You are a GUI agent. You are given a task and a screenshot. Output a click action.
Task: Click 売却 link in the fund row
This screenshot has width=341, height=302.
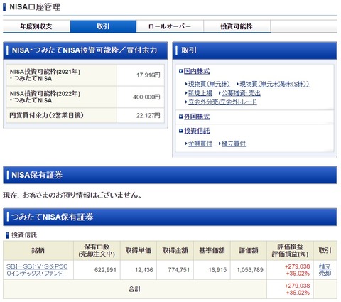[x=325, y=274]
